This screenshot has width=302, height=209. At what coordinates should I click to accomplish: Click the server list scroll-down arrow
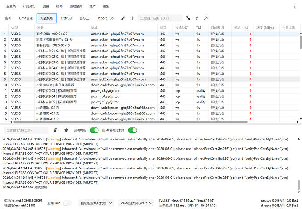point(300,119)
